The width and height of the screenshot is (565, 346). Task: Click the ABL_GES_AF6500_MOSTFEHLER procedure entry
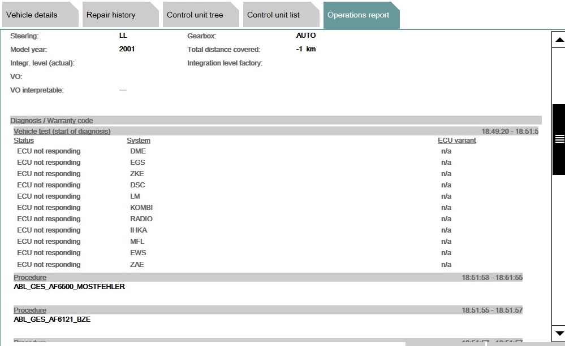(x=69, y=287)
